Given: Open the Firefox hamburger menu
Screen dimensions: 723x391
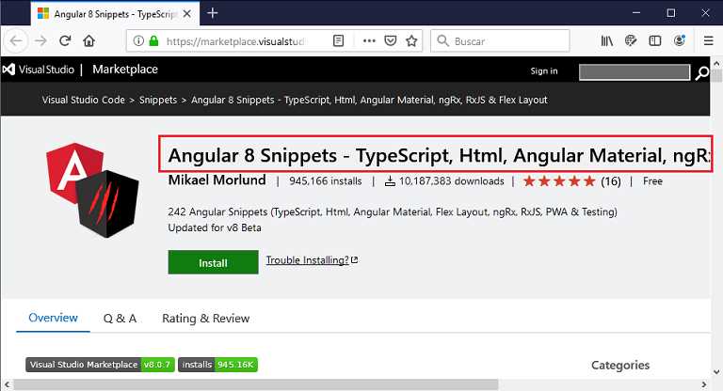Looking at the screenshot, I should [709, 41].
